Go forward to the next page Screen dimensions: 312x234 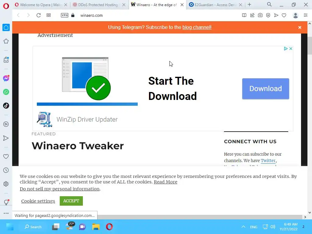(28, 15)
